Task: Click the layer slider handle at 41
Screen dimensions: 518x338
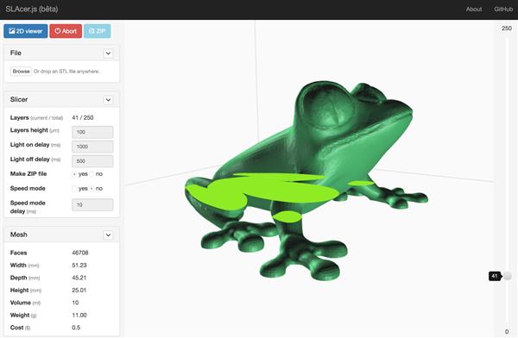Action: [508, 276]
